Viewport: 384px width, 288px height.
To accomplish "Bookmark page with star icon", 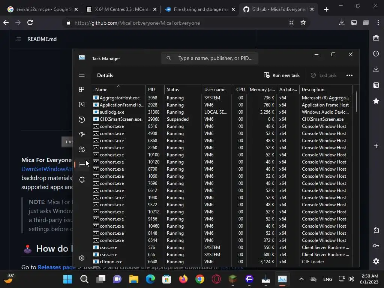I will pyautogui.click(x=303, y=23).
